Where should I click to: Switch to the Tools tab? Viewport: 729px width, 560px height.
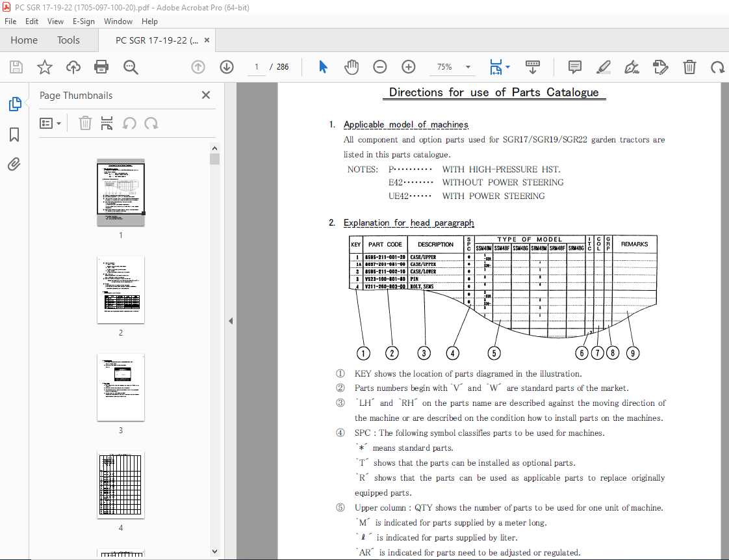(x=68, y=40)
